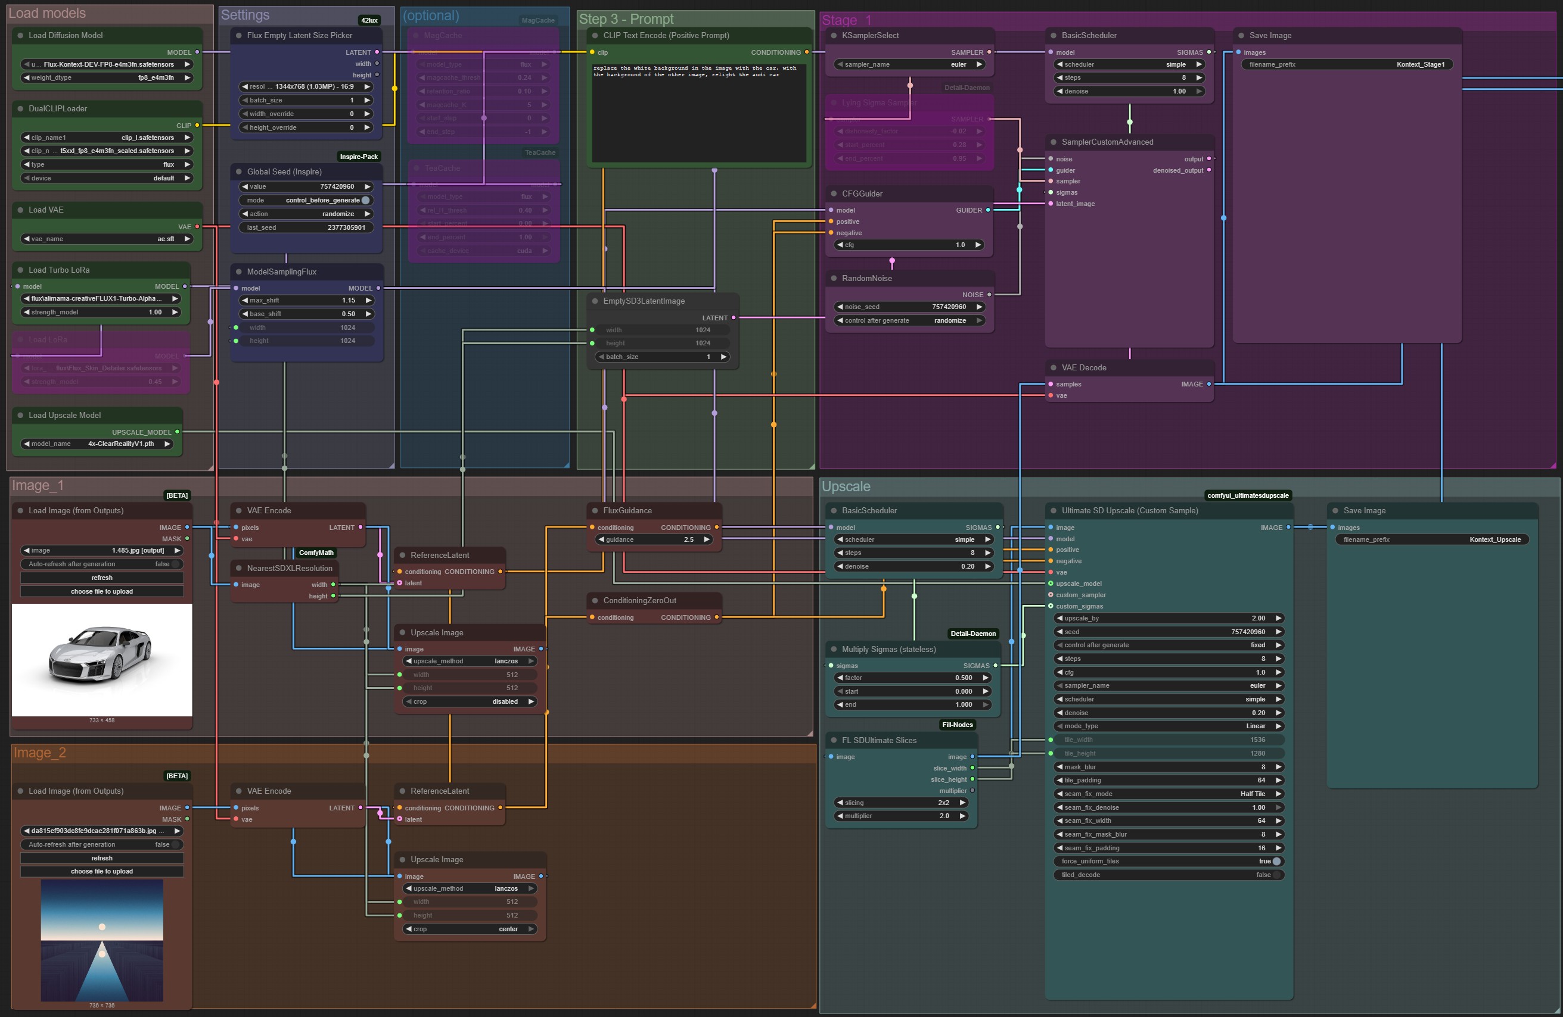Enable tiled_decode toggle
Viewport: 1563px width, 1017px height.
(x=1276, y=875)
